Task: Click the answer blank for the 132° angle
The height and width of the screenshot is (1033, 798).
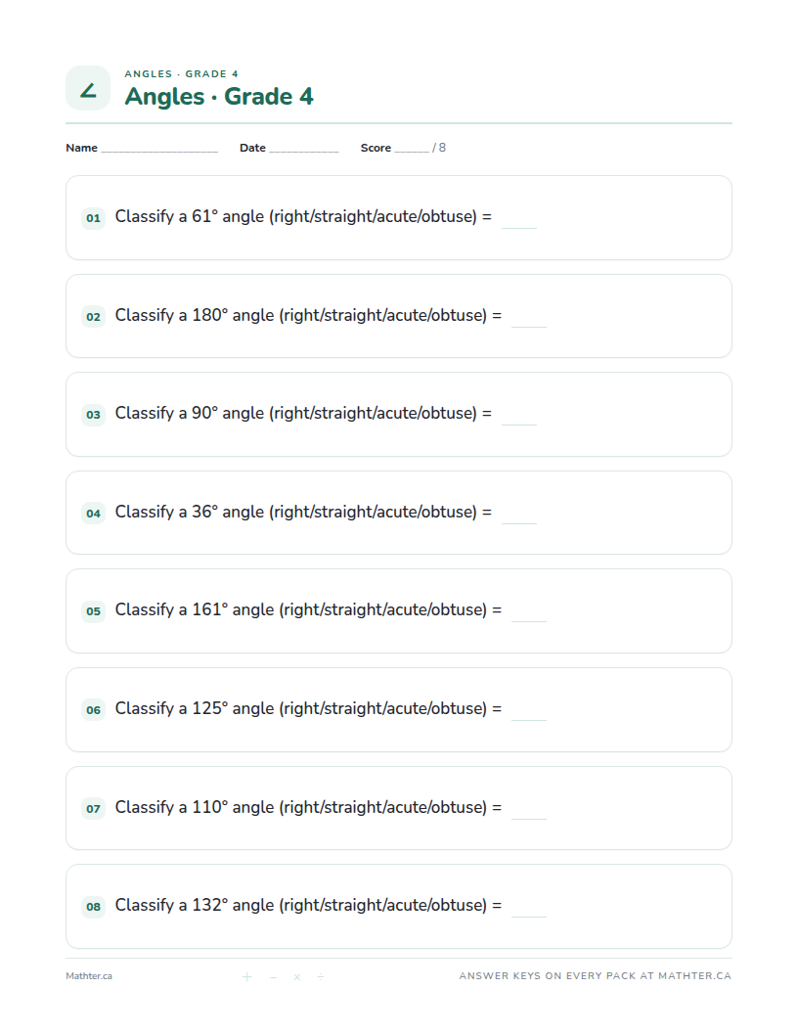Action: click(x=529, y=917)
